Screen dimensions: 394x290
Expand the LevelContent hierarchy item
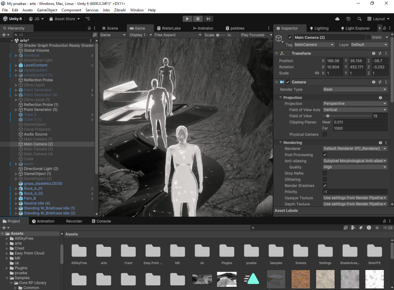click(16, 65)
